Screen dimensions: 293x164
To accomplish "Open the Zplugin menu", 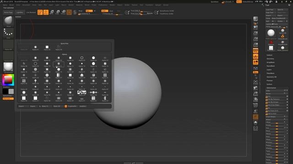I will 158,5.
